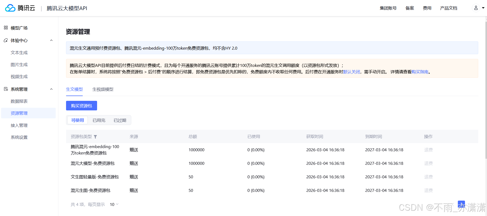Click the 腾讯云大模型API header title
The image size is (487, 216).
click(67, 8)
